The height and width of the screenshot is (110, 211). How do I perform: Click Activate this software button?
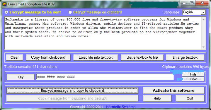(x=173, y=90)
